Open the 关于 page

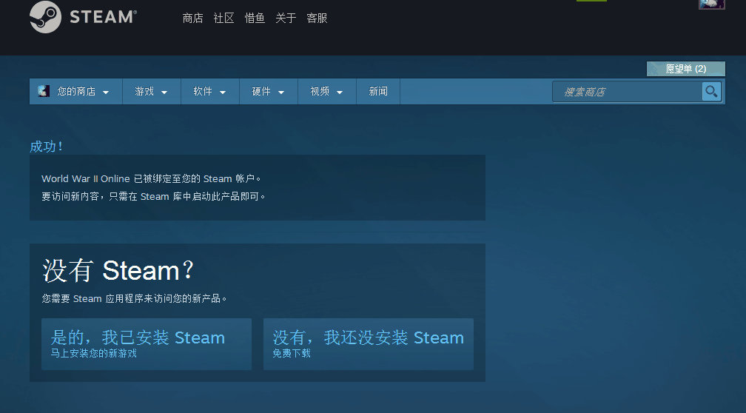[286, 18]
